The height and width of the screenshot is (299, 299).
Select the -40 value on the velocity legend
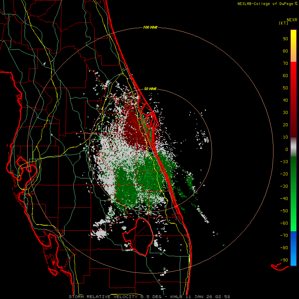click(x=284, y=199)
